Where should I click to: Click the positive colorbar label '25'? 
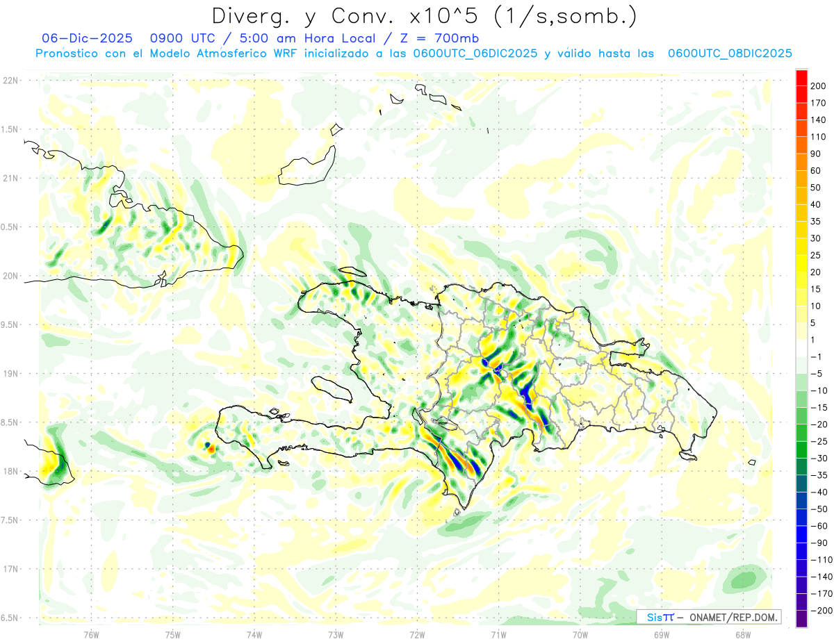pos(816,255)
